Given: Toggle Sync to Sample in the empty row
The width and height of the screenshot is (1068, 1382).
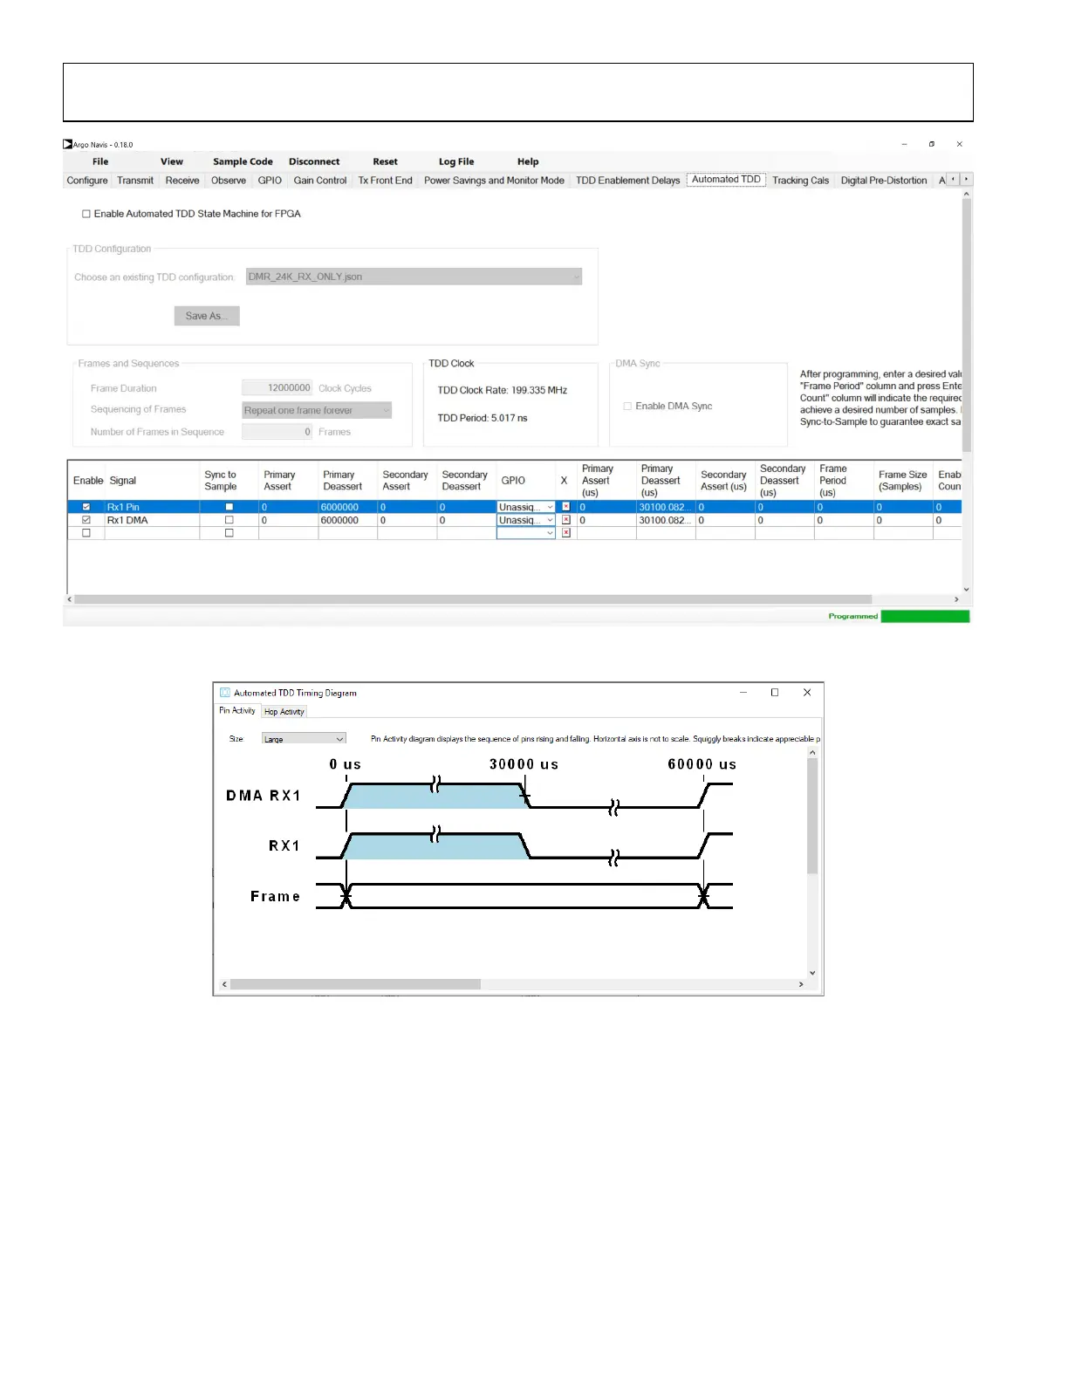Looking at the screenshot, I should (x=229, y=533).
